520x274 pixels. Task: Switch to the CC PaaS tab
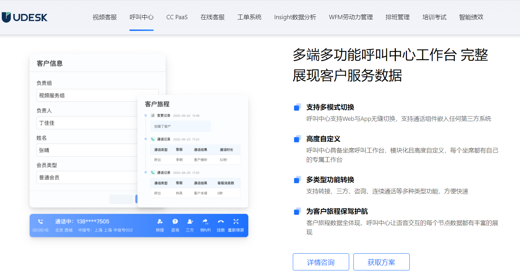pyautogui.click(x=177, y=17)
